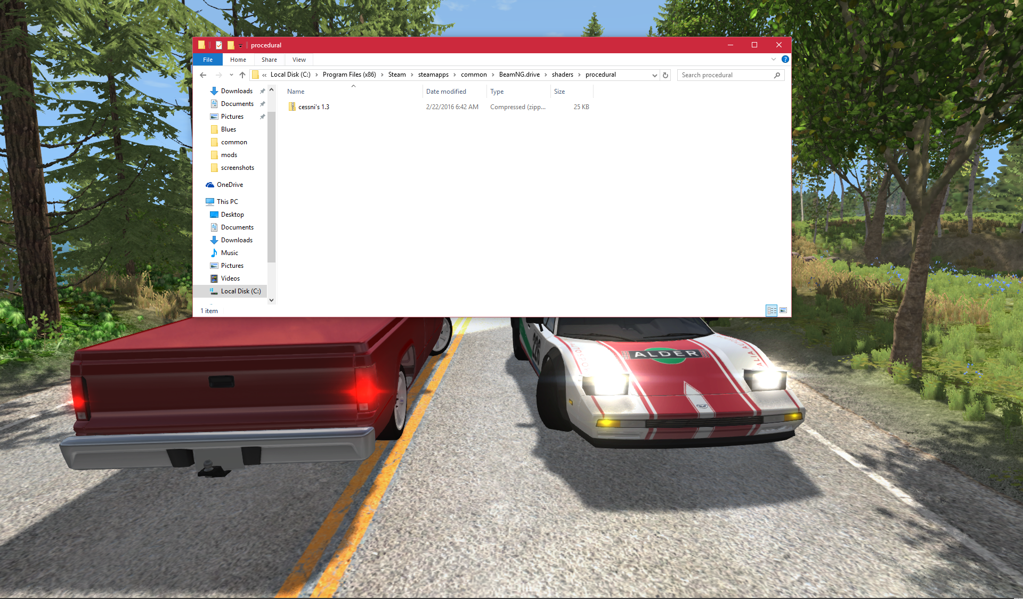The height and width of the screenshot is (599, 1023).
Task: Click the Search procedural field
Action: (730, 75)
